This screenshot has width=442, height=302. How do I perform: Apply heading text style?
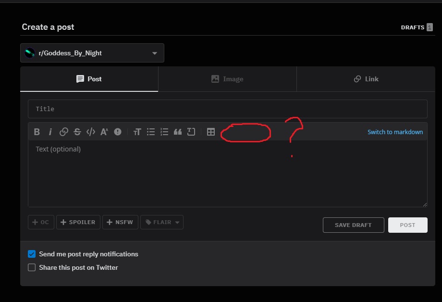coord(137,132)
